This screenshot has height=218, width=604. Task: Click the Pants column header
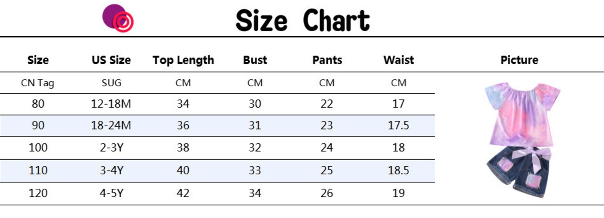click(327, 60)
